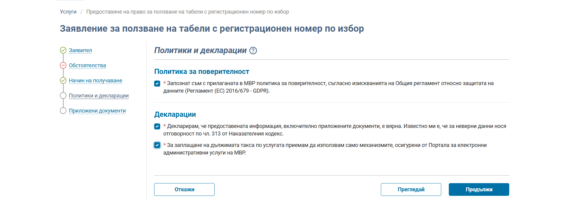Click the green checkmark beside Начин на получаване
This screenshot has width=570, height=210.
click(x=63, y=81)
